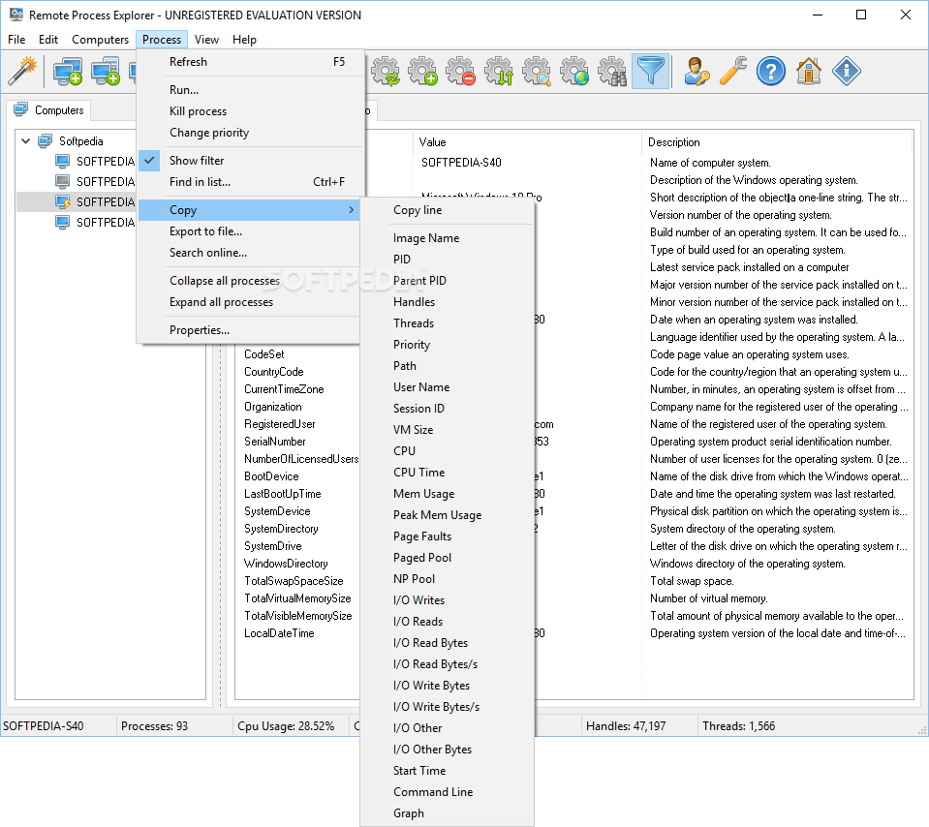Click the gear with binoculars icon
The width and height of the screenshot is (929, 827).
click(612, 71)
